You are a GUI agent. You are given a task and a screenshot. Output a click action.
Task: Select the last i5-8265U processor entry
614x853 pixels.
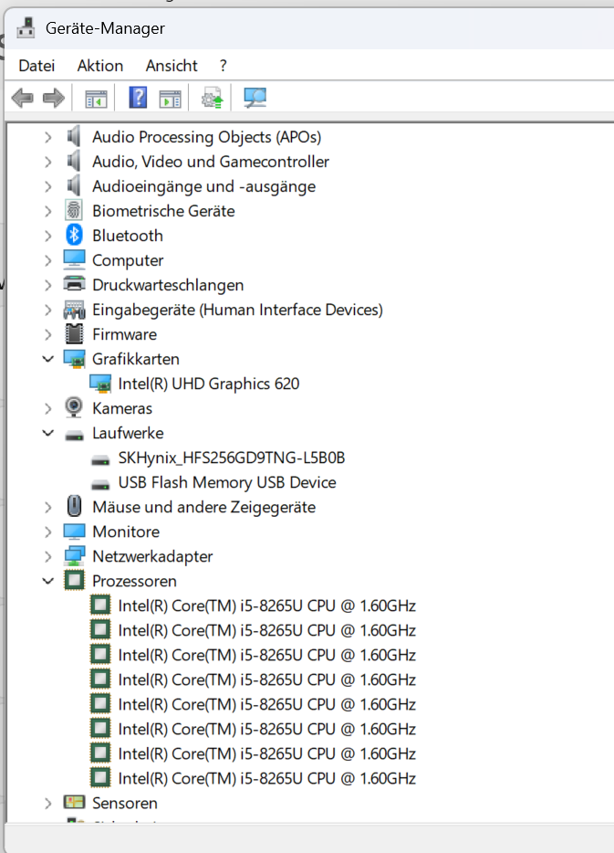tap(266, 778)
